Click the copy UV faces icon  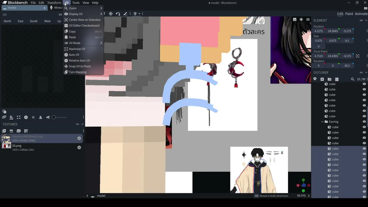pos(4,112)
